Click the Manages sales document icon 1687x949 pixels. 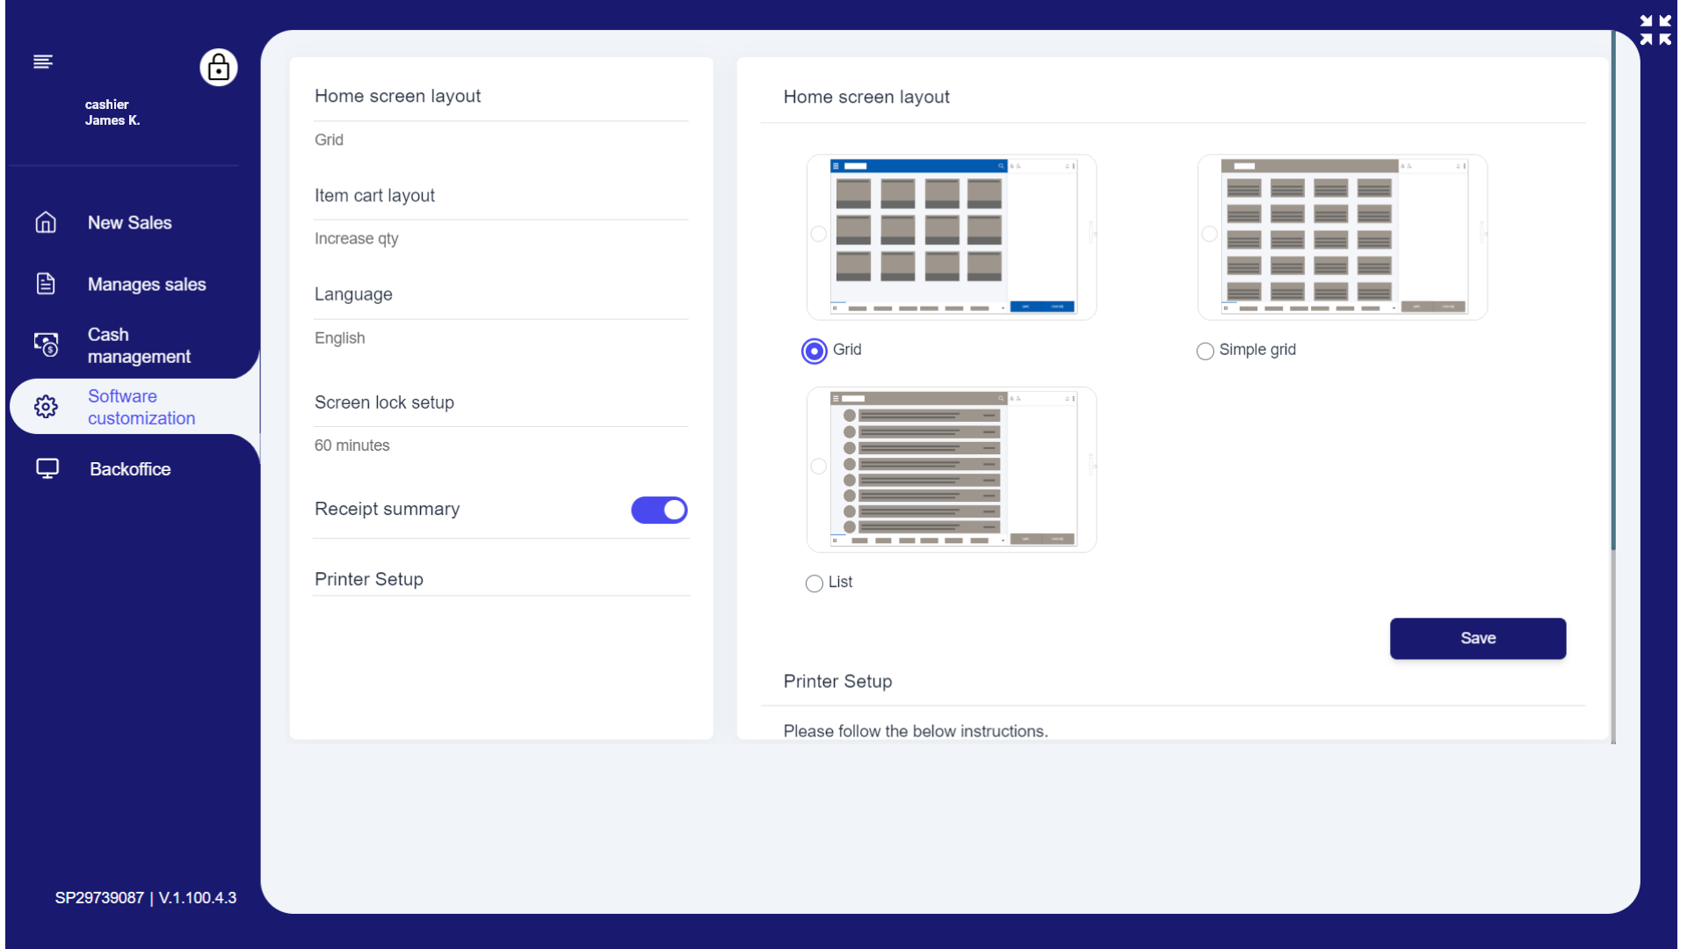point(46,284)
